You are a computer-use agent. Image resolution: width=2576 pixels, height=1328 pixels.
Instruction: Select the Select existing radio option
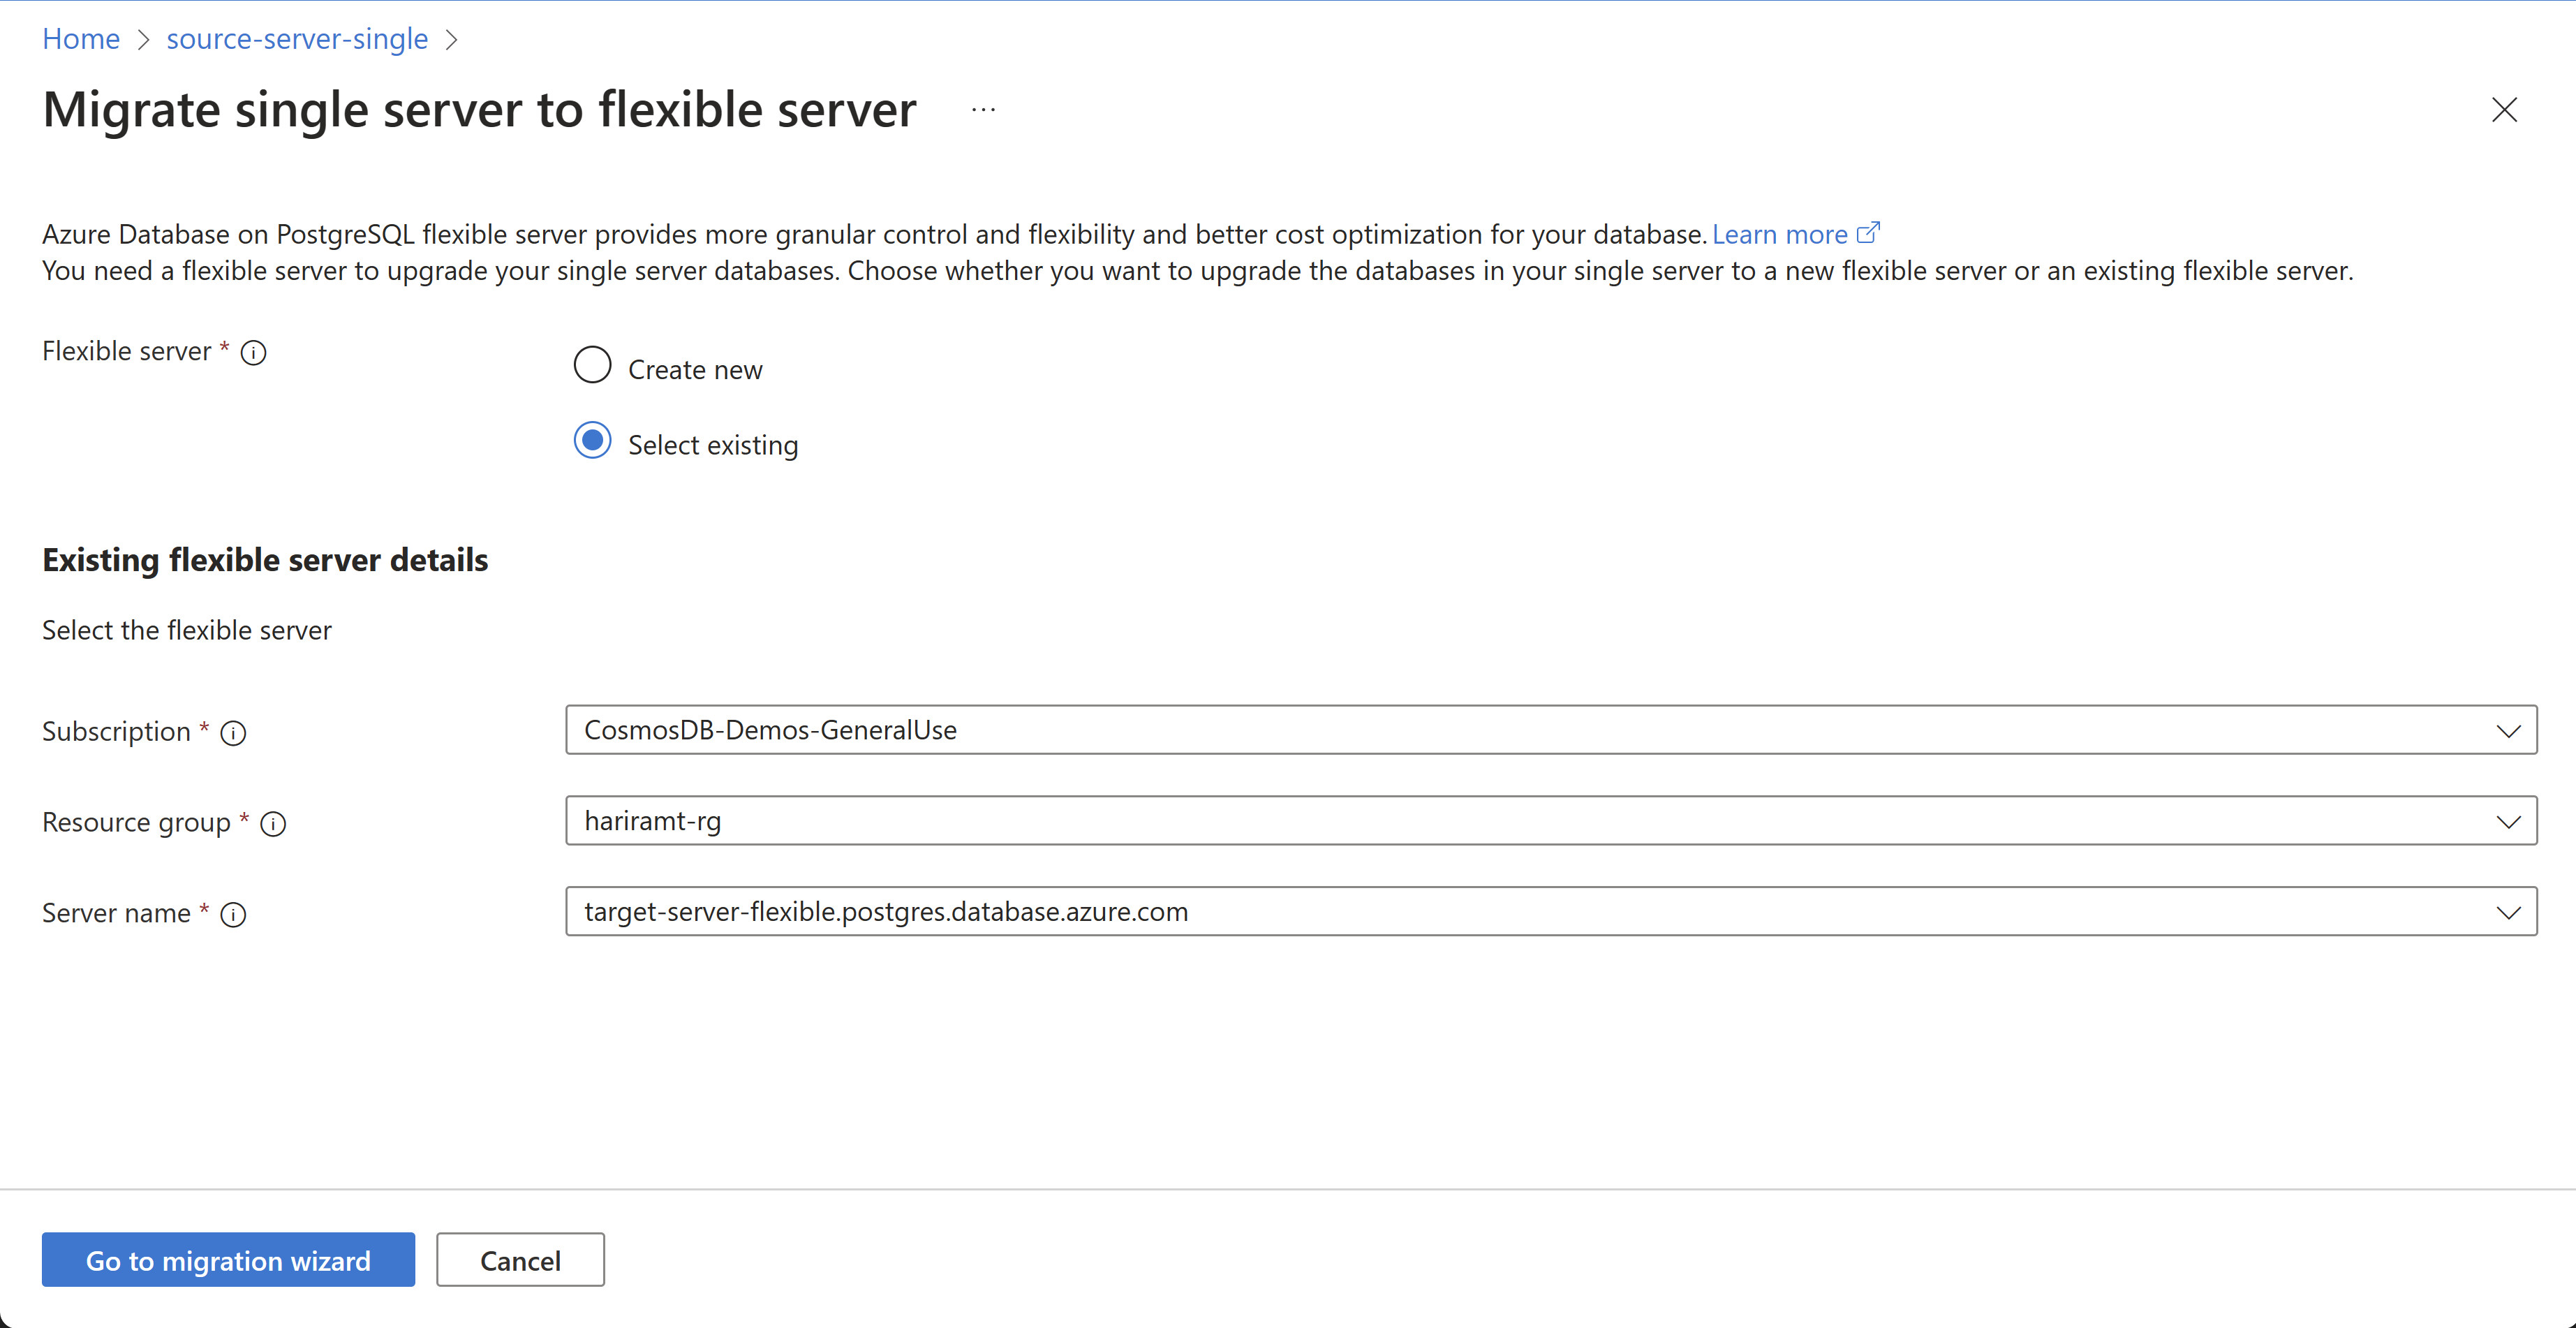[592, 441]
